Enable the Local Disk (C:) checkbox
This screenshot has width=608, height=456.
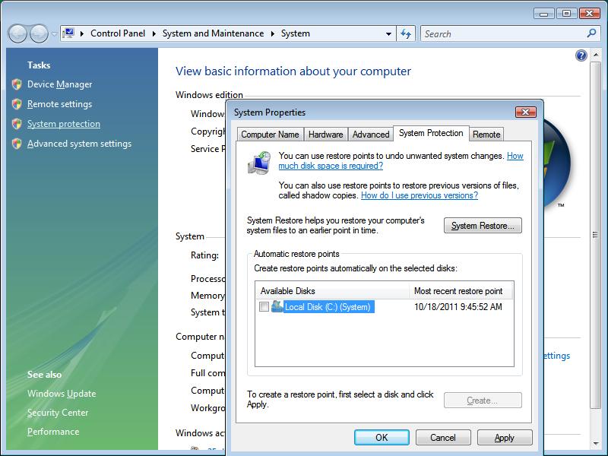[x=264, y=307]
